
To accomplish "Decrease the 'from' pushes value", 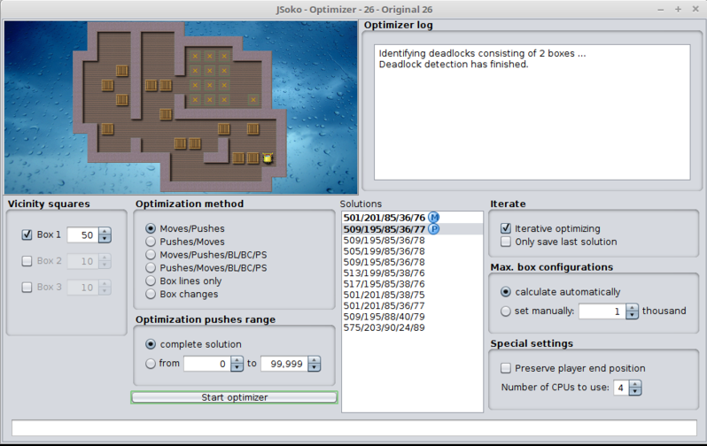I will coord(237,367).
